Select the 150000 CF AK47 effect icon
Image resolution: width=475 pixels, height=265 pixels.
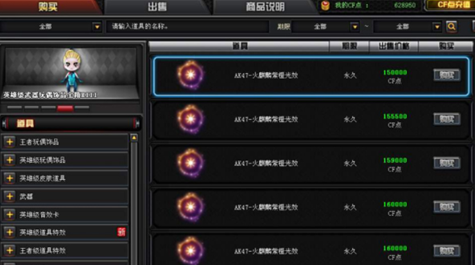pos(191,75)
